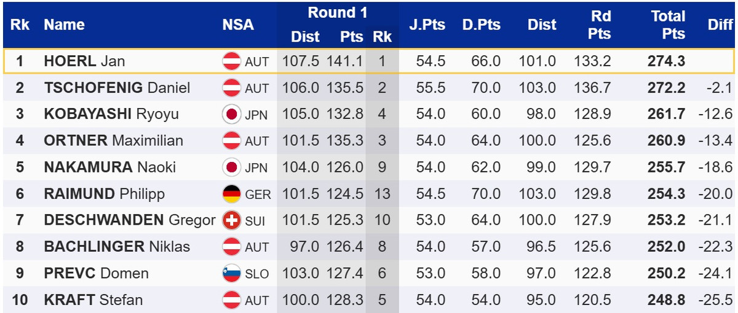Click the German flag in Raimund's row
738x313 pixels.
click(231, 194)
